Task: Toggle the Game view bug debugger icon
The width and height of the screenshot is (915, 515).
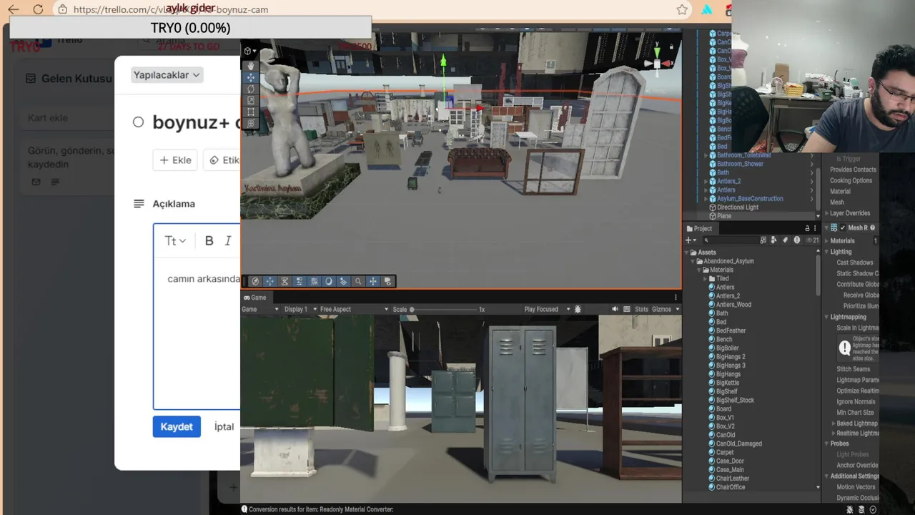Action: [x=578, y=309]
